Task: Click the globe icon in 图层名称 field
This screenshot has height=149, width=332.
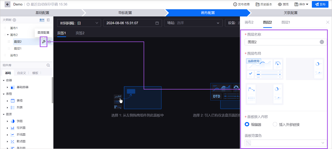Action: point(322,42)
